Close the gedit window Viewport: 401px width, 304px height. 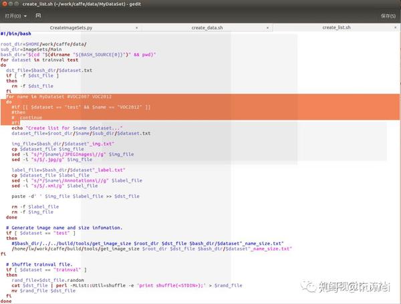5,4
